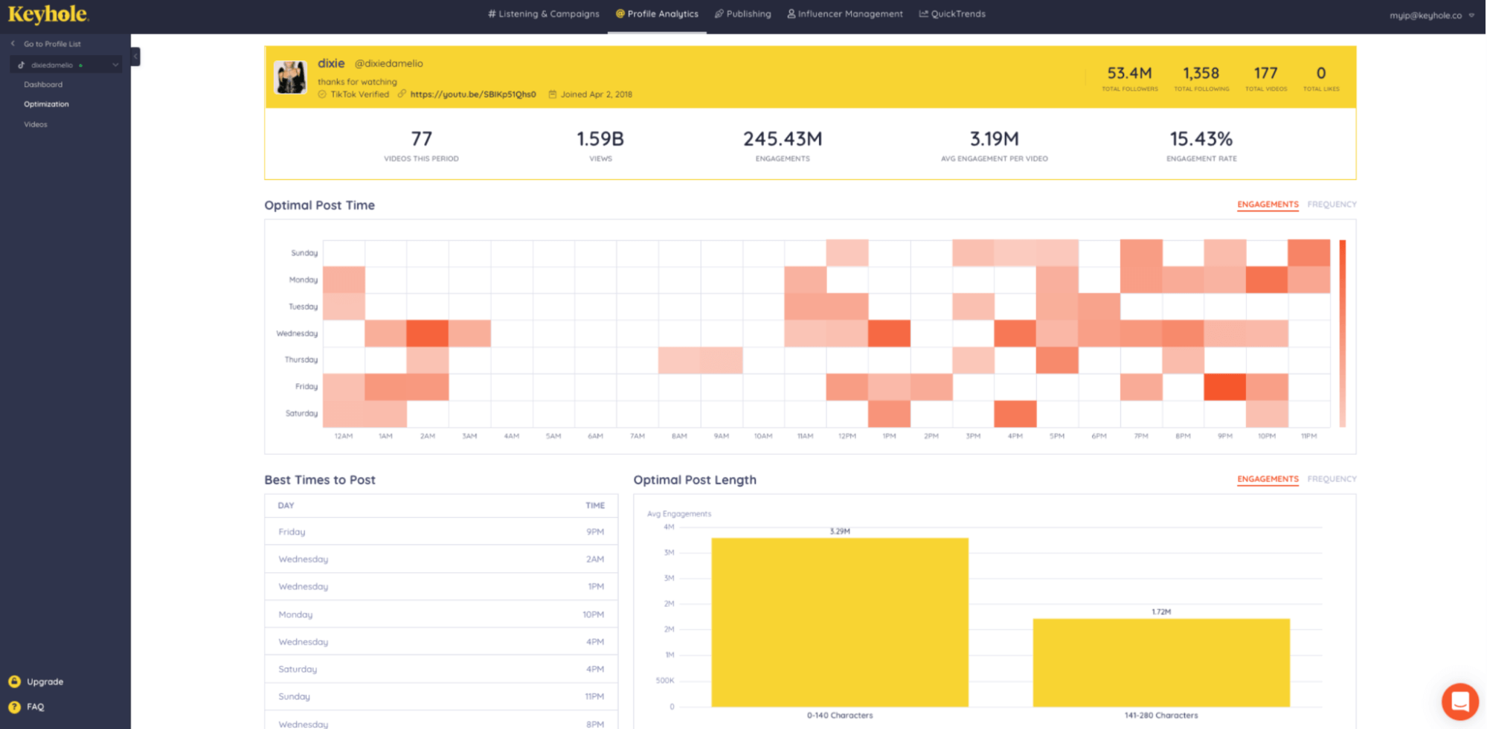The height and width of the screenshot is (729, 1487).
Task: Click the Keyhole logo
Action: tap(49, 13)
